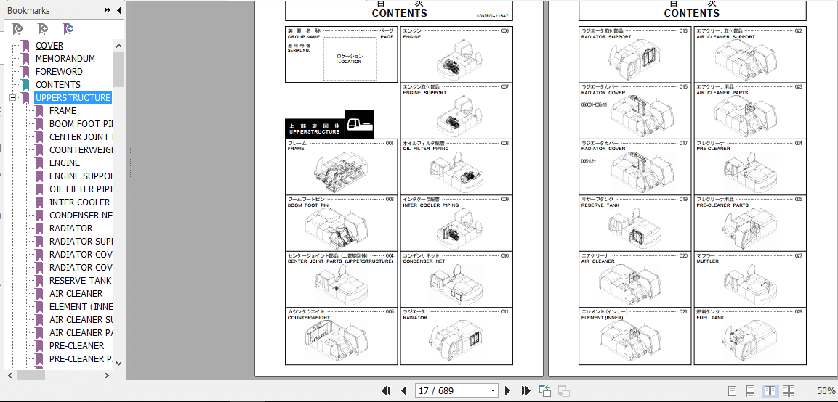
Task: Toggle the two-page facing view
Action: [x=770, y=391]
